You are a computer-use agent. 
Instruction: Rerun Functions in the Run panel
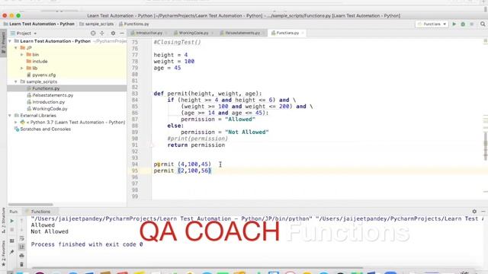click(12, 221)
